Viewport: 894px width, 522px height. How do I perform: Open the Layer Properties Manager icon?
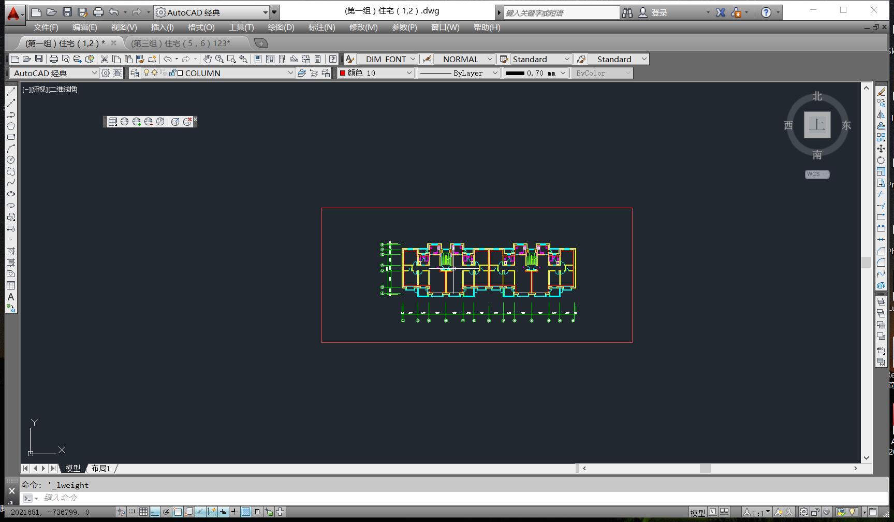(x=135, y=73)
